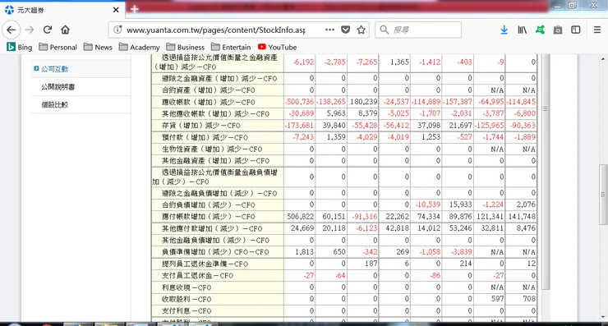Select row label 應付帳款增加（減少）－CFO
Screen dimensions: 608x326
point(209,217)
